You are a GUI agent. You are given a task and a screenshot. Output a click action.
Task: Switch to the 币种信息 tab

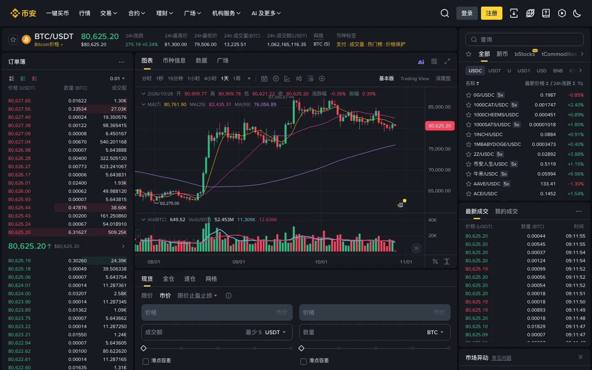coord(174,60)
